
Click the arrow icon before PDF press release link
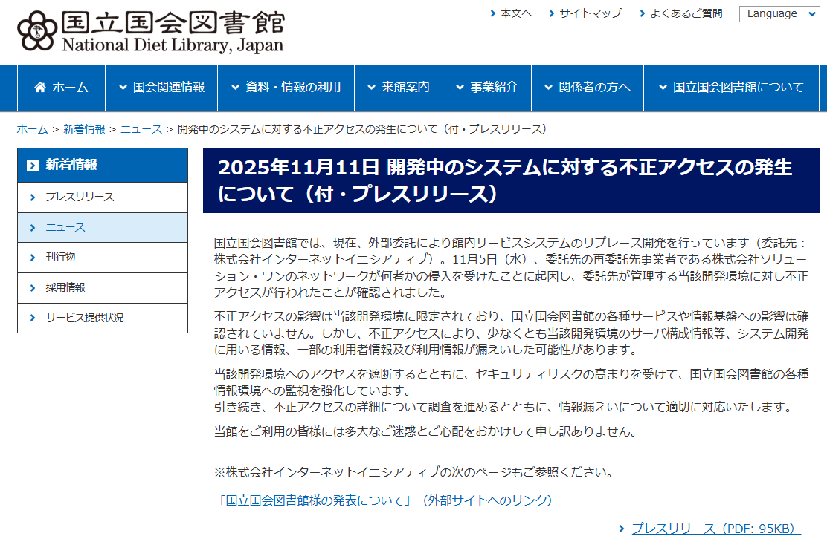pos(622,529)
